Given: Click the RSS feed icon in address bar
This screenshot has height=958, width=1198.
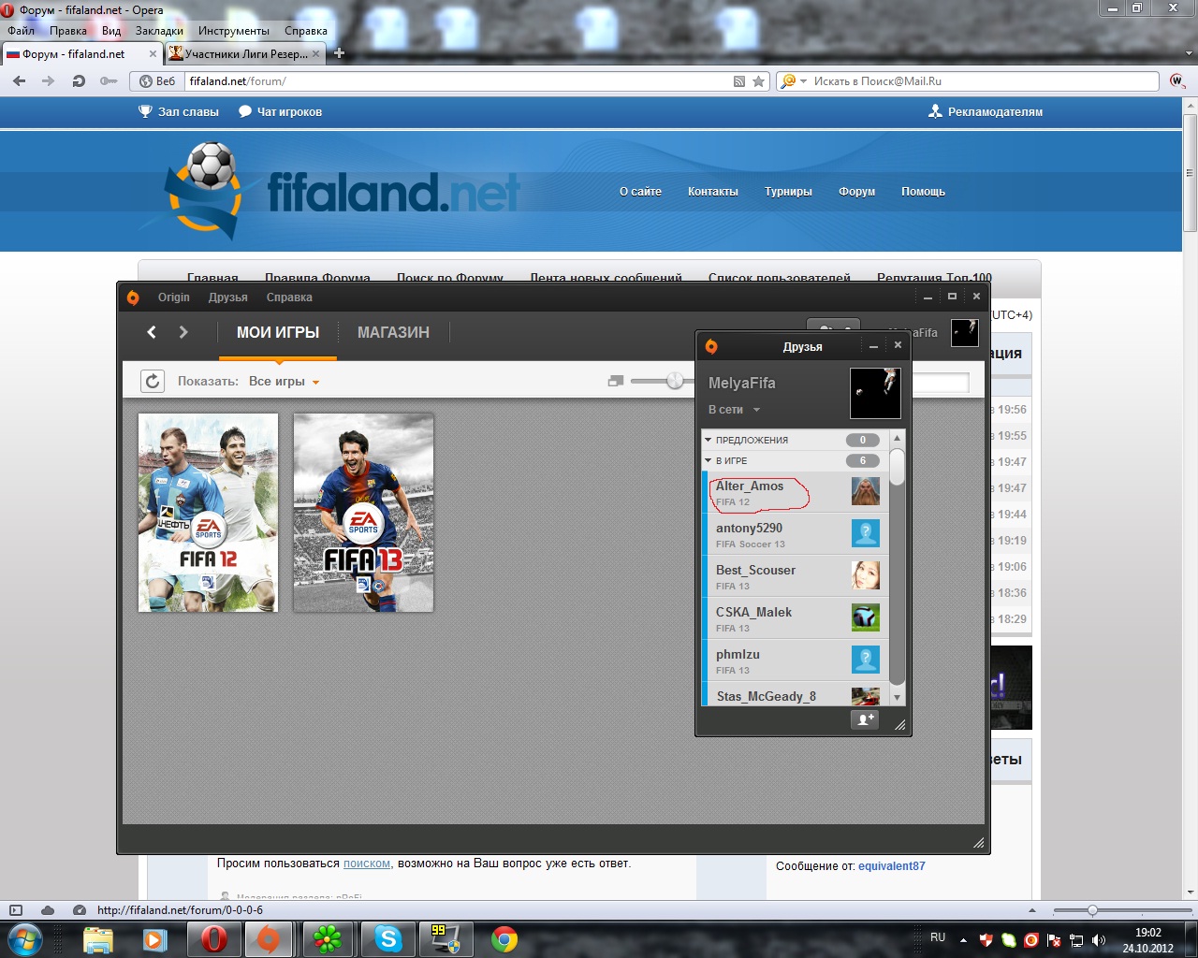Looking at the screenshot, I should pyautogui.click(x=739, y=81).
